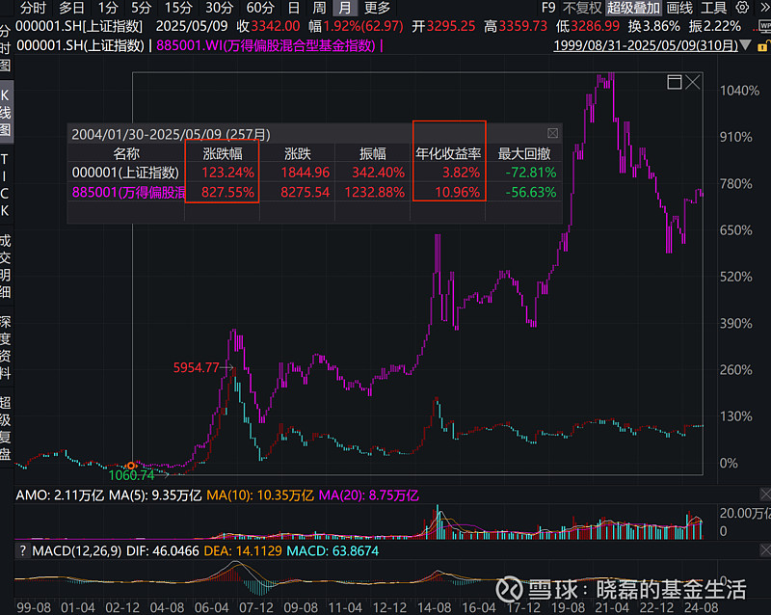Open 深度资料 side tab
771x615 pixels.
[5, 347]
